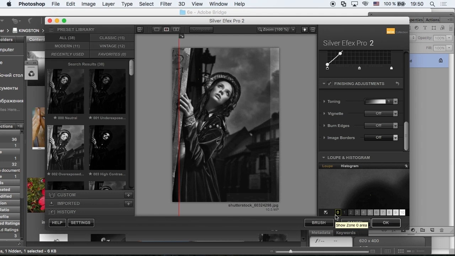Show Zone 10 area in zone system
The image size is (455, 256).
click(x=402, y=212)
